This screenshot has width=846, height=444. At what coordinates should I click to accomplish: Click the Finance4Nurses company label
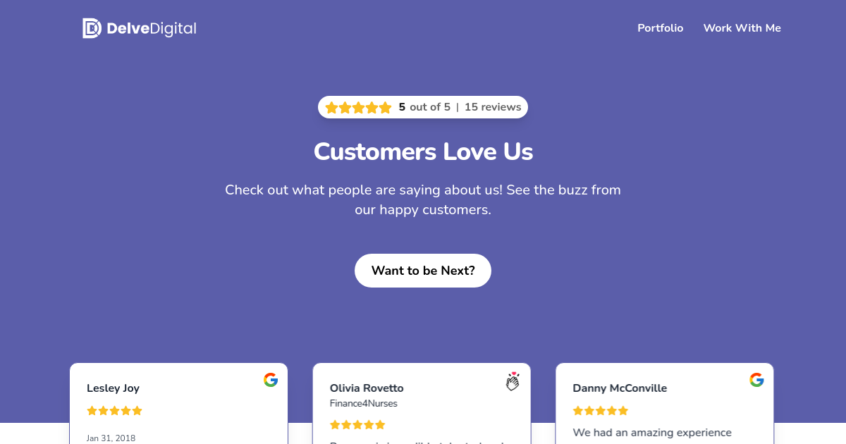364,403
